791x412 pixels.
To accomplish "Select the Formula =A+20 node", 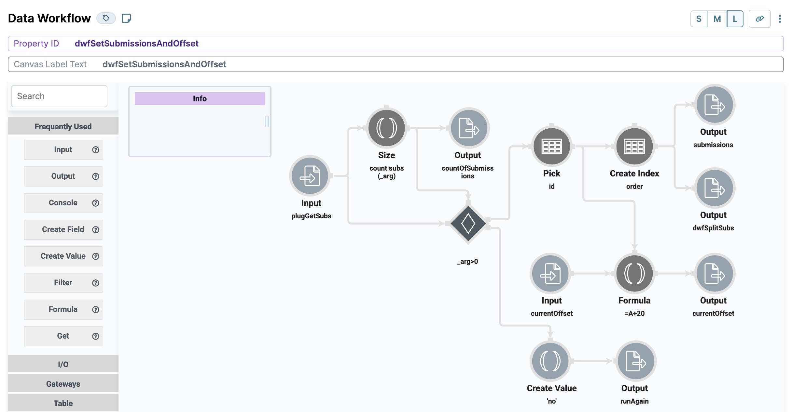I will click(634, 273).
